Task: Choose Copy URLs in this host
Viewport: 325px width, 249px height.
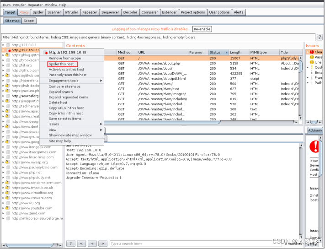Action: pos(71,108)
